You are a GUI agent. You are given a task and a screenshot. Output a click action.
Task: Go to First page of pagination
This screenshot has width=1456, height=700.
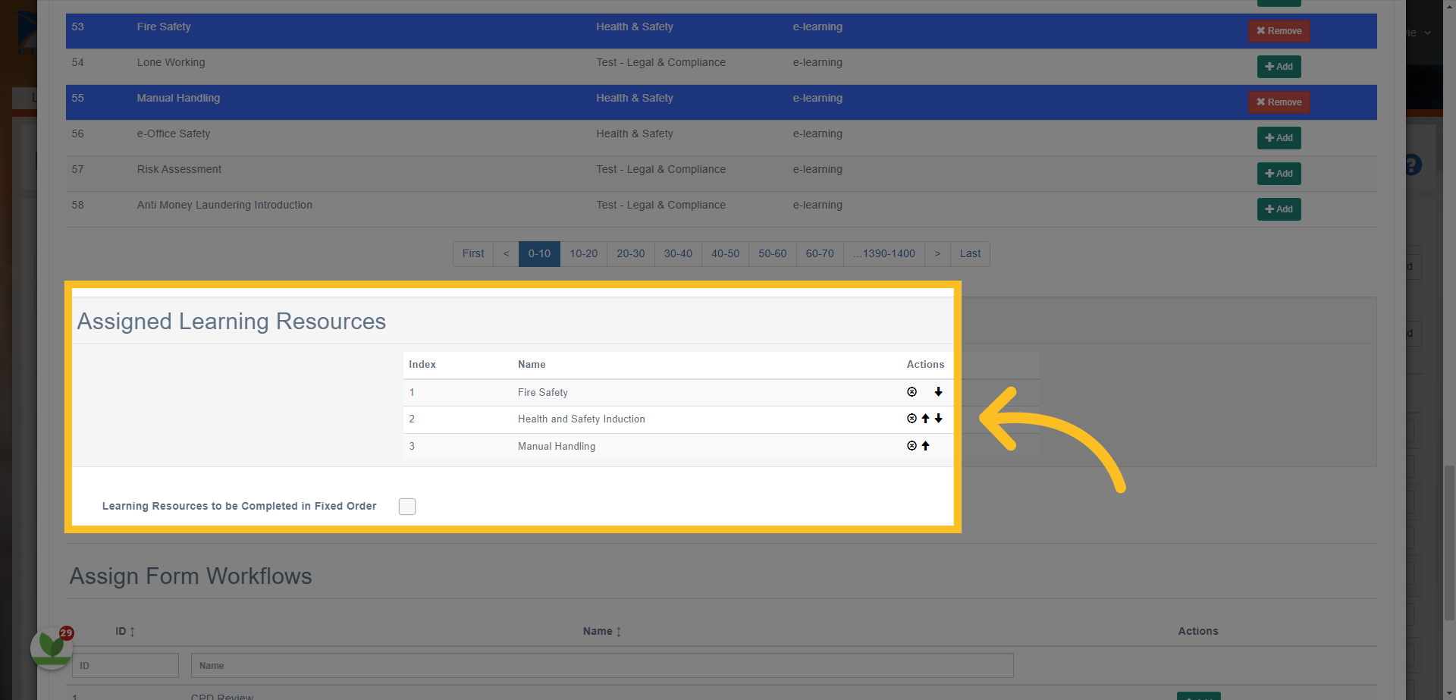click(473, 254)
